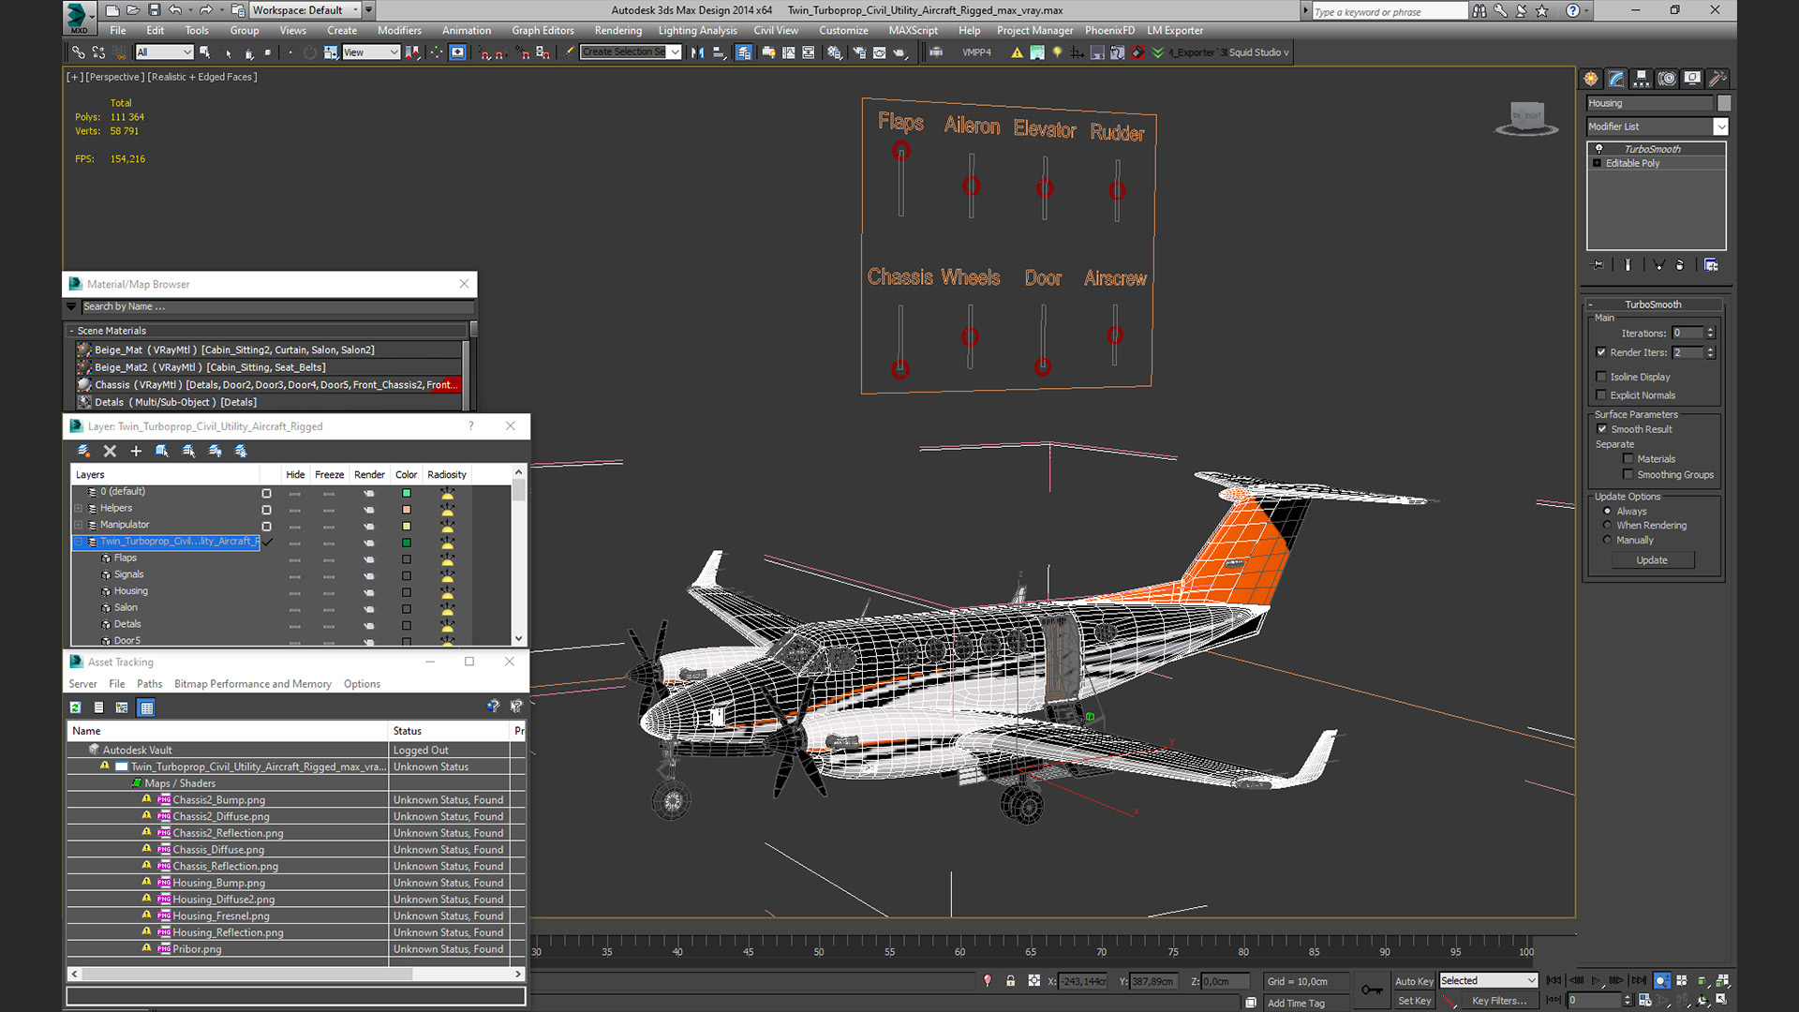Viewport: 1799px width, 1012px height.
Task: Click Create New Layer plus icon
Action: [136, 452]
